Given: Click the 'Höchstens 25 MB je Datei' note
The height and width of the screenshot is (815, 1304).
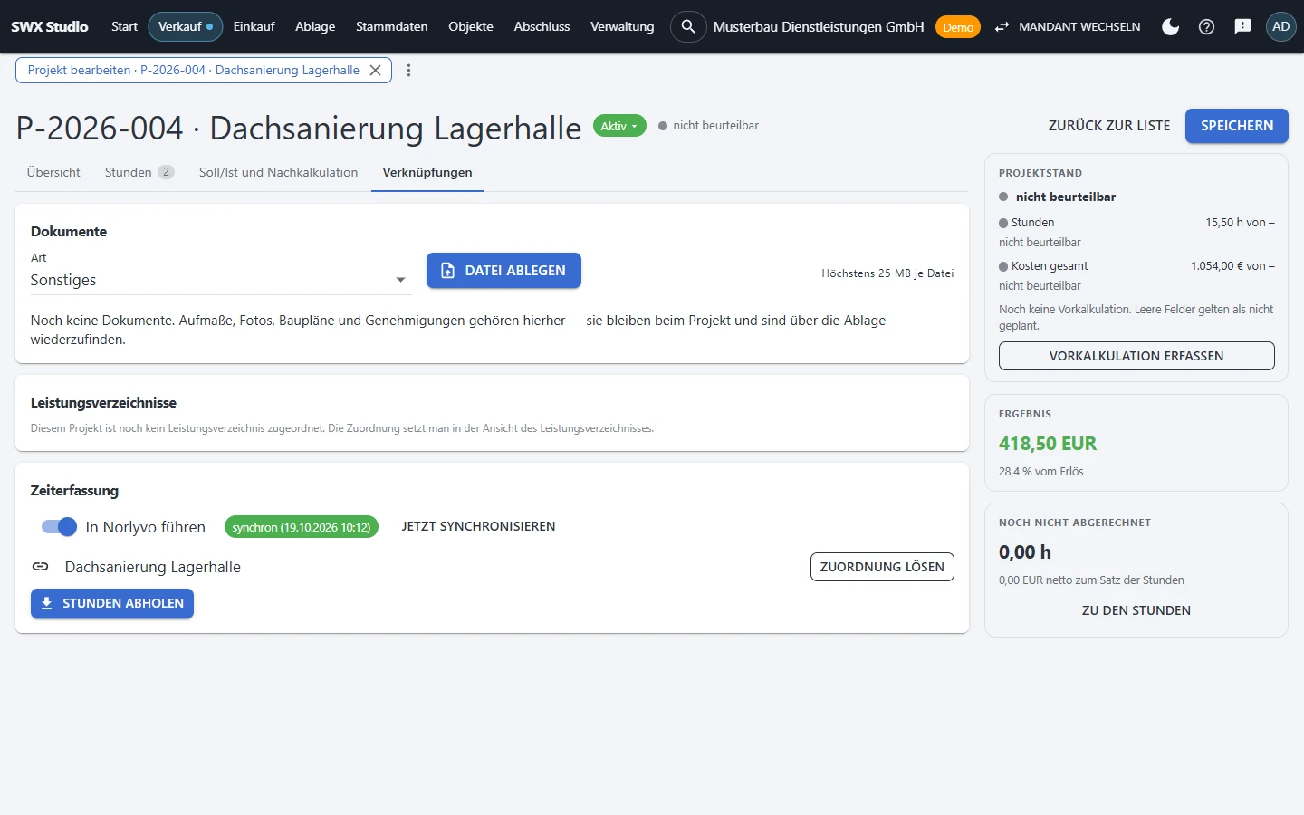Looking at the screenshot, I should tap(887, 273).
